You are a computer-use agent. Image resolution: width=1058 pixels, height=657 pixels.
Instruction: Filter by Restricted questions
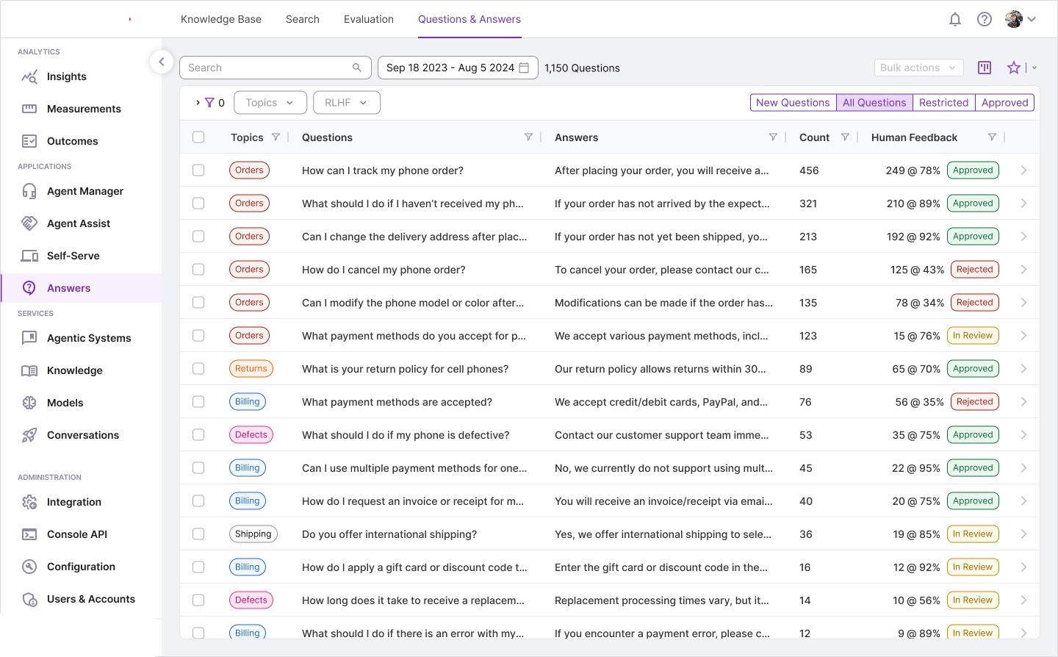943,103
